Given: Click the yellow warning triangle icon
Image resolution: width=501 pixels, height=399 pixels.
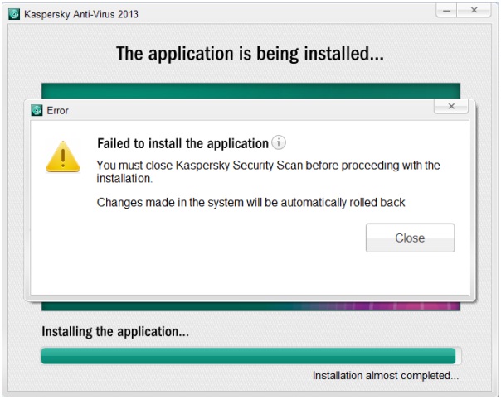Looking at the screenshot, I should [x=62, y=156].
